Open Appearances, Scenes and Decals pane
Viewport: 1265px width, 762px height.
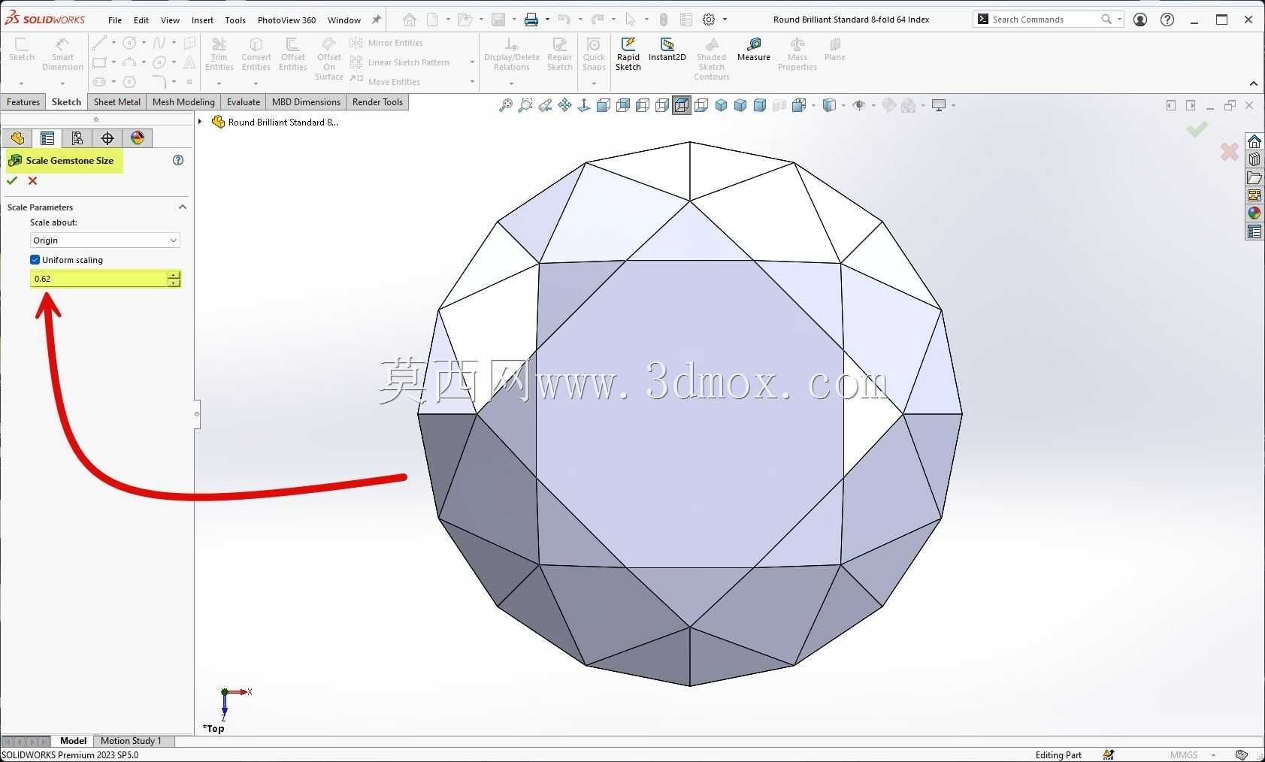point(1254,213)
